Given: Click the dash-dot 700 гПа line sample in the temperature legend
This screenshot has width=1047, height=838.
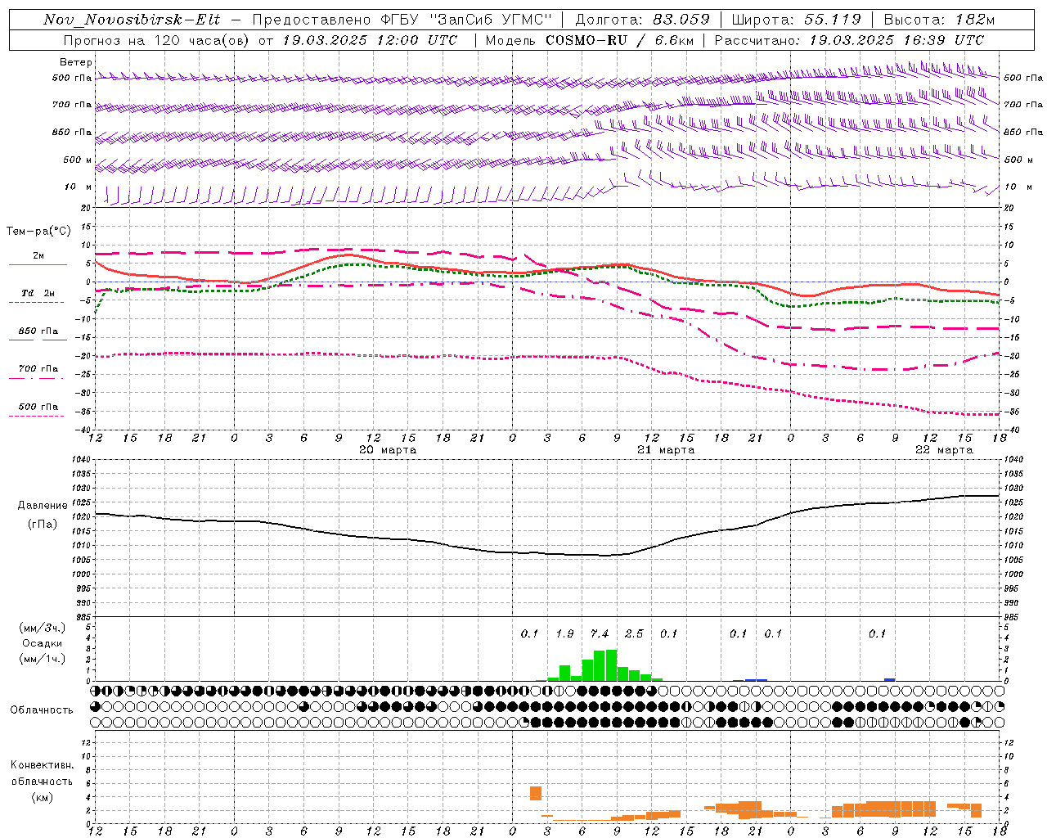Looking at the screenshot, I should (36, 378).
